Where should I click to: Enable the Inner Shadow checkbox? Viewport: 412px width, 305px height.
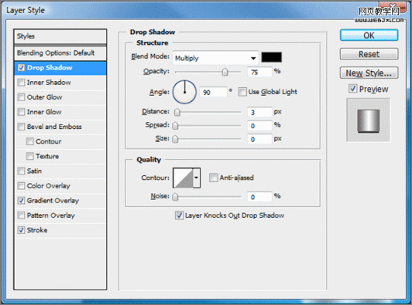pos(21,83)
